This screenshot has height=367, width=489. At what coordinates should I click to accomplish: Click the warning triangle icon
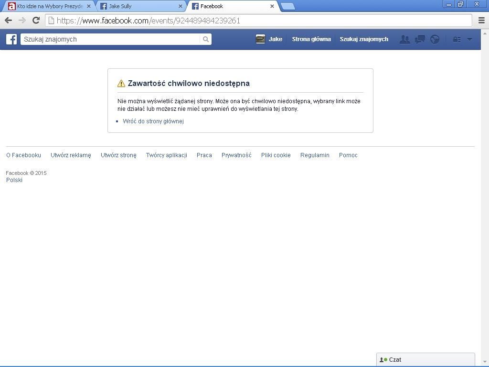(121, 83)
